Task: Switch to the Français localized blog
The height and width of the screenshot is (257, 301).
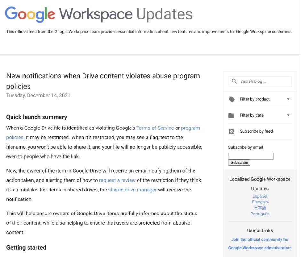Action: (x=260, y=202)
